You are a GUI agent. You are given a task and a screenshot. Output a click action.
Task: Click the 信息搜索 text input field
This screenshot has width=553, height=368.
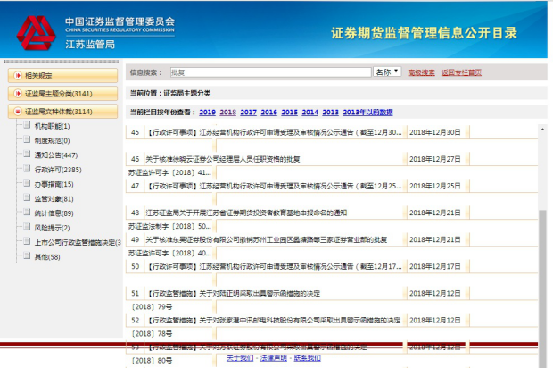coord(269,72)
